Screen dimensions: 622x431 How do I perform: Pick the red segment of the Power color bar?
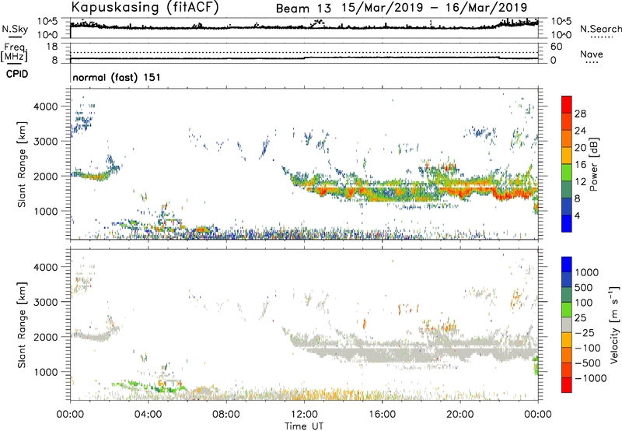click(x=567, y=105)
